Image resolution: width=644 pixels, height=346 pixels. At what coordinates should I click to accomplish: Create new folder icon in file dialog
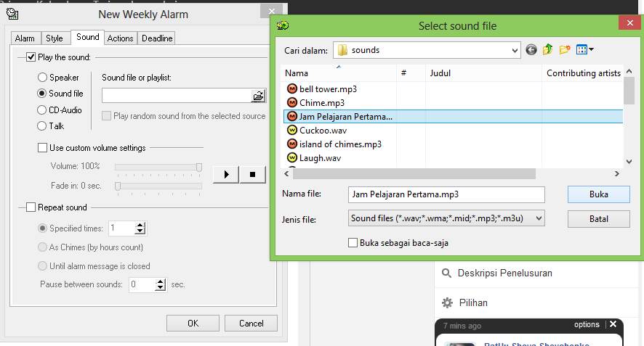coord(565,50)
